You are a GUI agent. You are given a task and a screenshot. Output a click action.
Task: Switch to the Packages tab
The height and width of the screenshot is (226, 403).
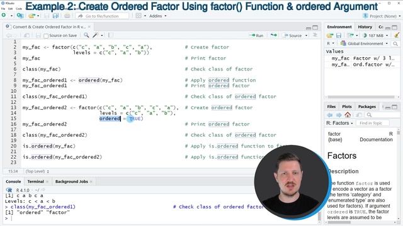click(x=366, y=107)
